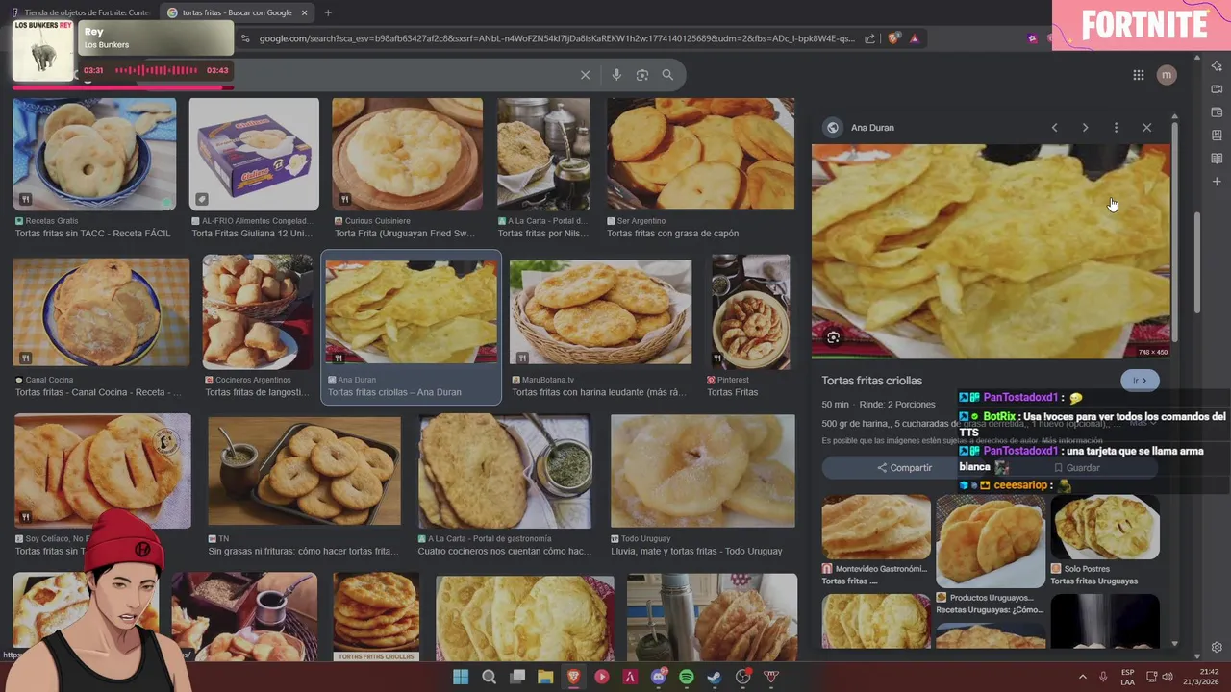Open more options in image preview panel
This screenshot has height=692, width=1231.
click(1116, 128)
